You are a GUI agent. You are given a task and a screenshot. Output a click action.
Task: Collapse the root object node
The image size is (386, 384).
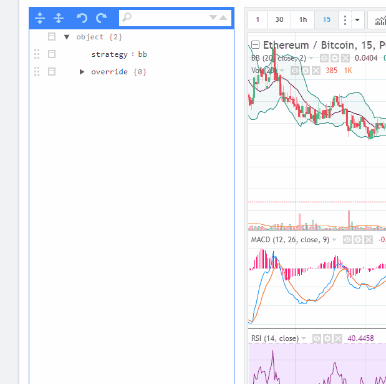click(67, 37)
